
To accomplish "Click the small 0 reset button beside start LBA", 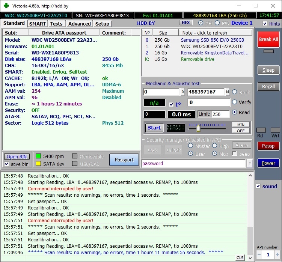I will [x=182, y=92].
